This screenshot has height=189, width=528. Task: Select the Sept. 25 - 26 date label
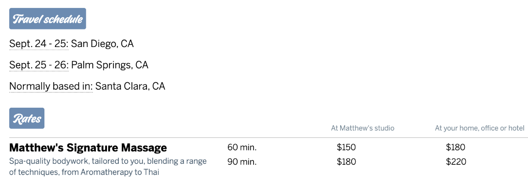[x=39, y=65]
